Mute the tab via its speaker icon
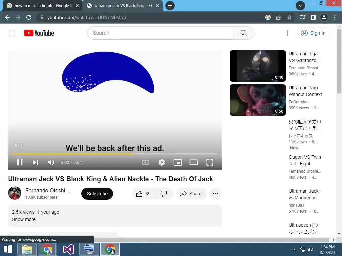The height and width of the screenshot is (256, 342). (x=150, y=6)
